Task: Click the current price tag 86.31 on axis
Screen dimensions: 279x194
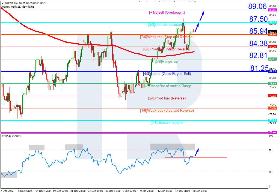Action: pos(272,32)
